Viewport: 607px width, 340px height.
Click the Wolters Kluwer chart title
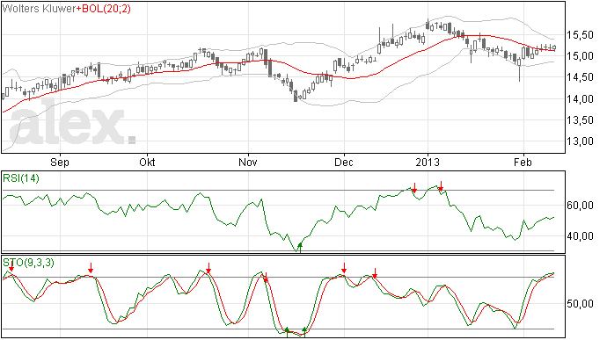[x=39, y=9]
